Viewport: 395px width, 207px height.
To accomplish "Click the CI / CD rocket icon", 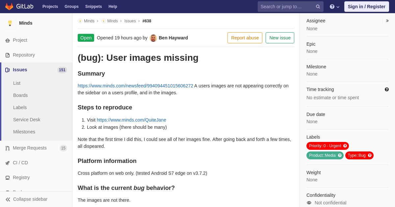I will coord(8,163).
